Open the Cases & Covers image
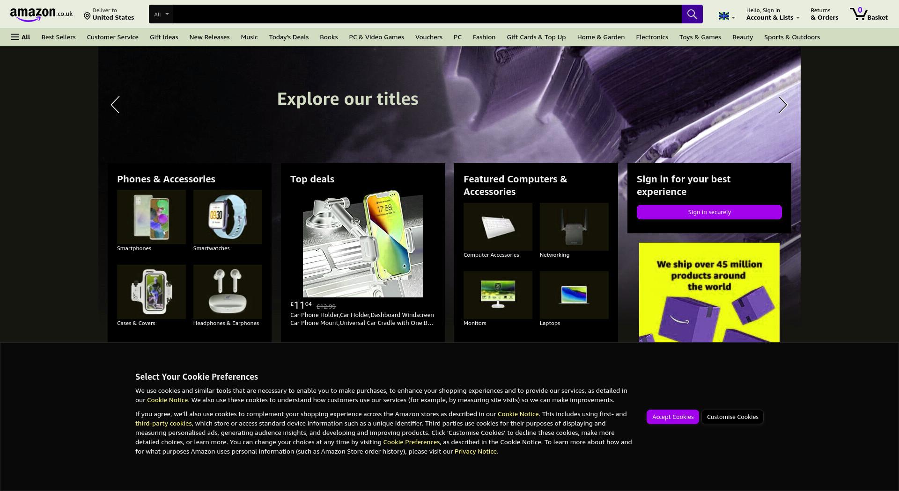The image size is (899, 491). 151,292
